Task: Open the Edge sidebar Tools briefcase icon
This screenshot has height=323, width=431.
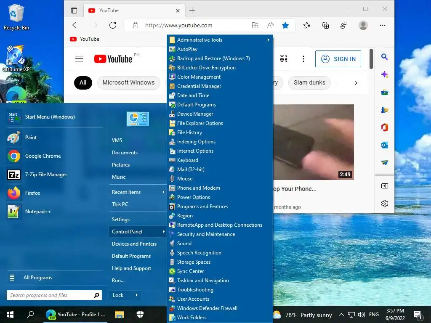Action: [384, 92]
